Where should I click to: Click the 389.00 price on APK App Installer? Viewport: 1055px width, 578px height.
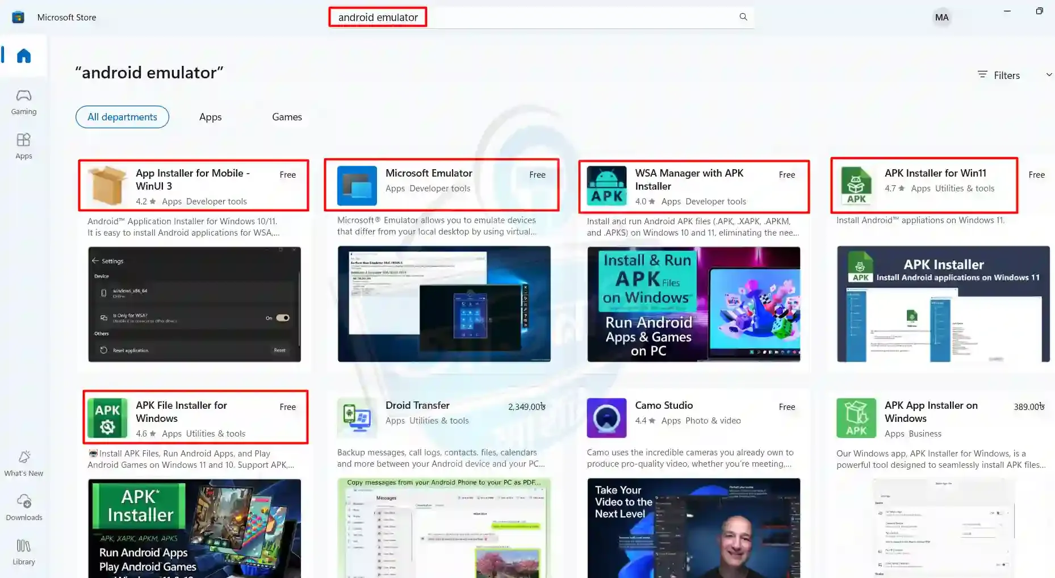(1029, 407)
